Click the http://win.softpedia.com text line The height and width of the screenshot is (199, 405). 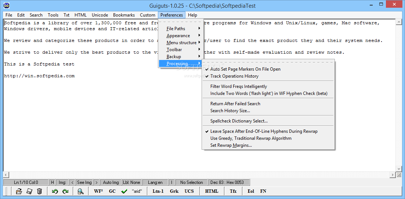point(39,76)
